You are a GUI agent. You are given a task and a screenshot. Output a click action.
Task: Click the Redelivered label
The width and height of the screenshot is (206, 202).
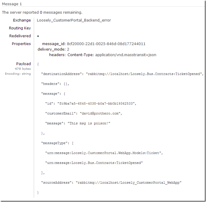[x=20, y=36]
